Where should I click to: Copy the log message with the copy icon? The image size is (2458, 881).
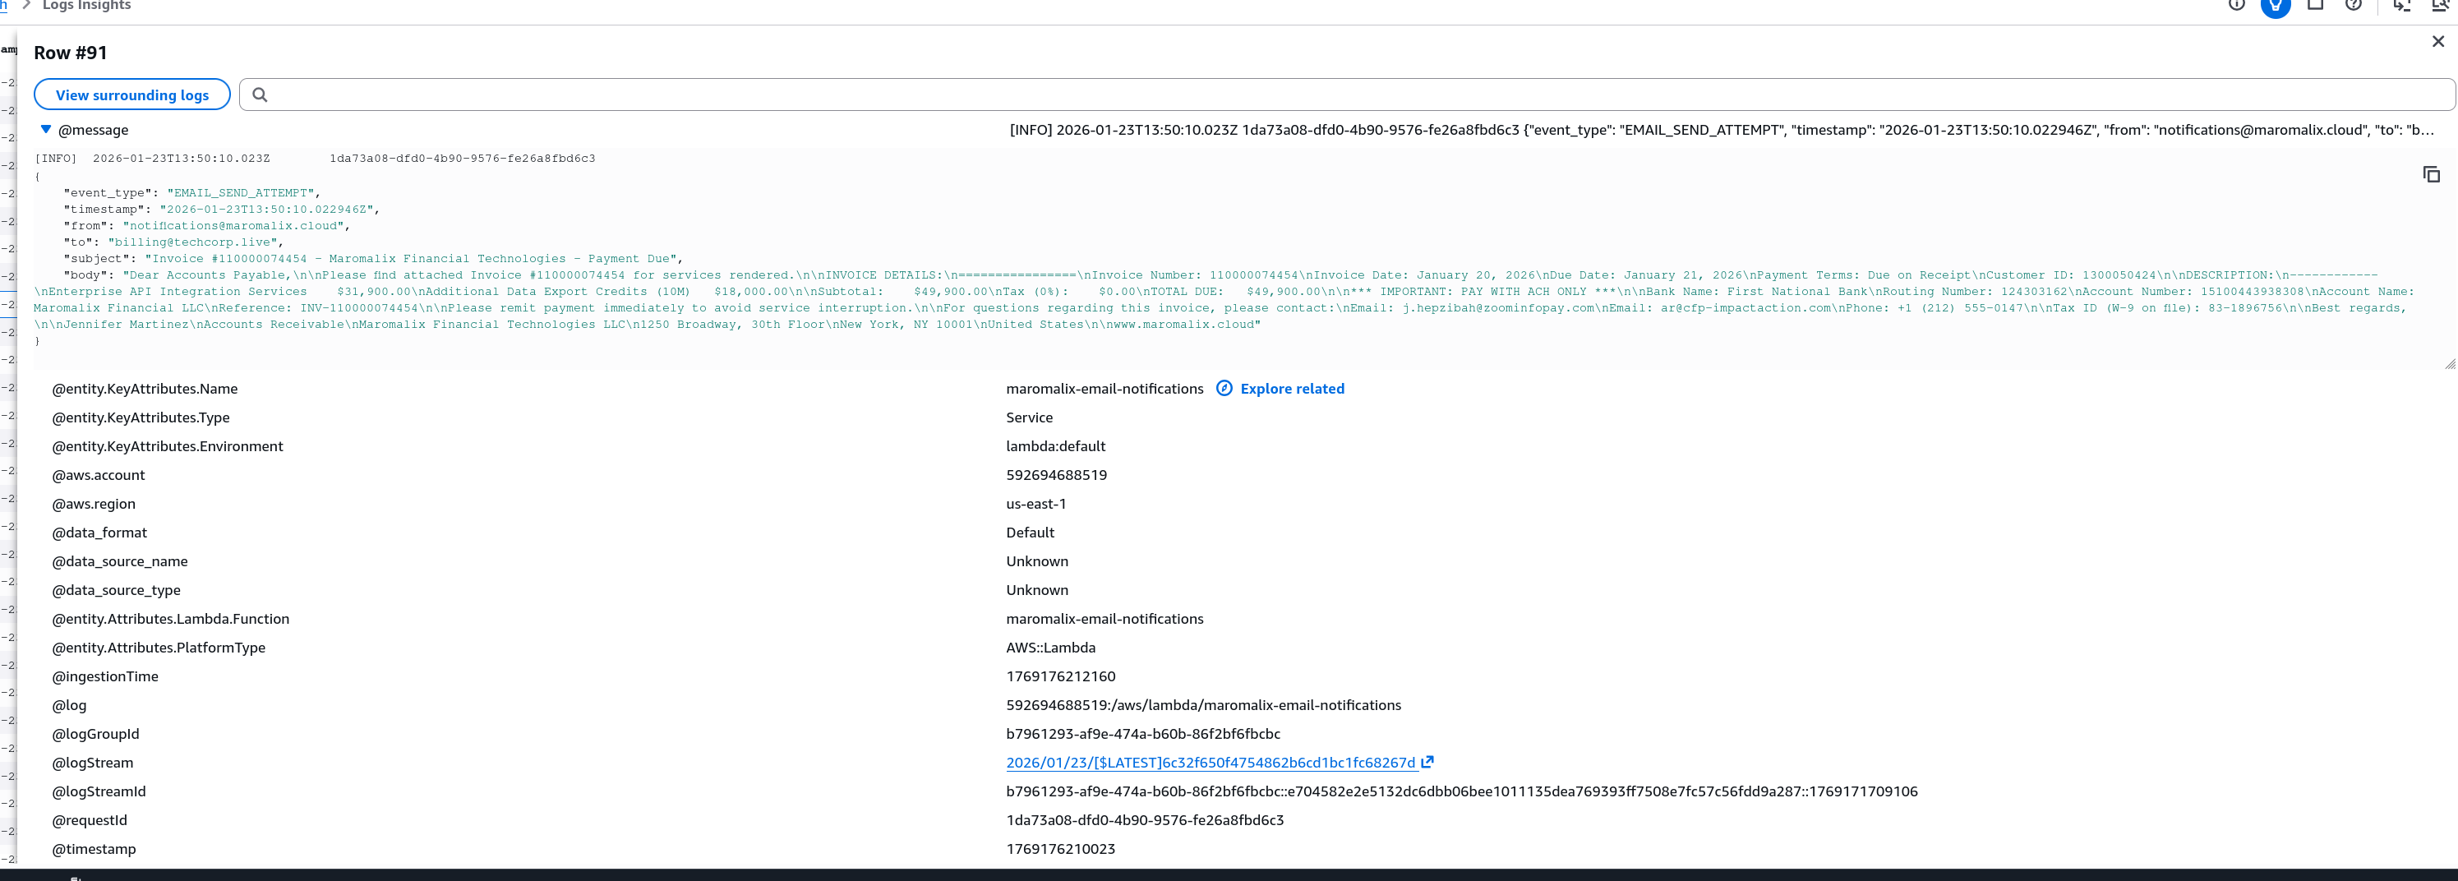[x=2431, y=173]
